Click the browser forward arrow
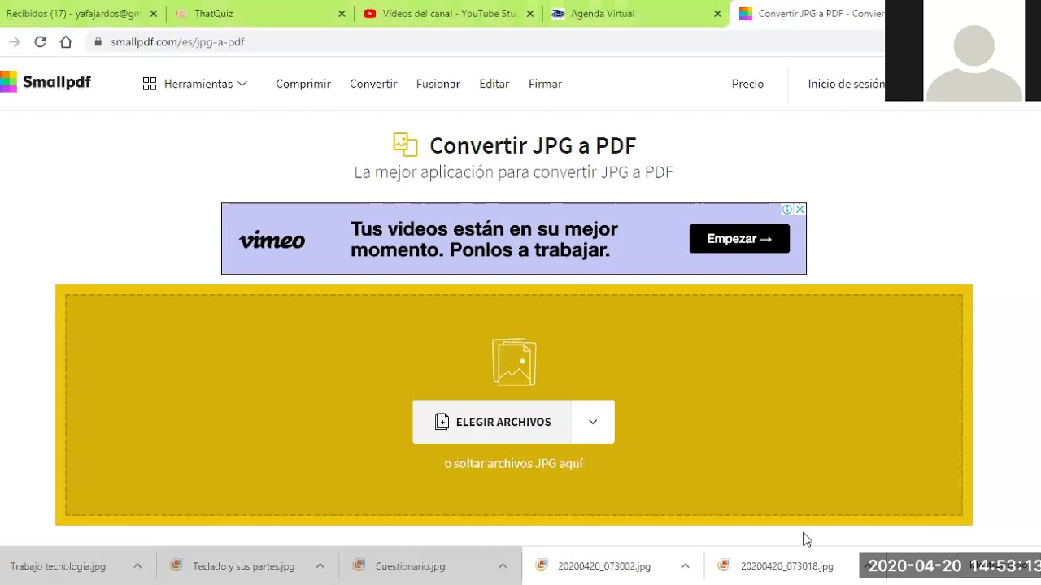This screenshot has width=1041, height=585. (14, 42)
